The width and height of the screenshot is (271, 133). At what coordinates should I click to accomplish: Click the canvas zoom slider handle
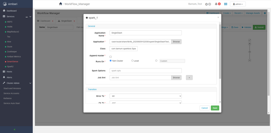[x=250, y=52]
